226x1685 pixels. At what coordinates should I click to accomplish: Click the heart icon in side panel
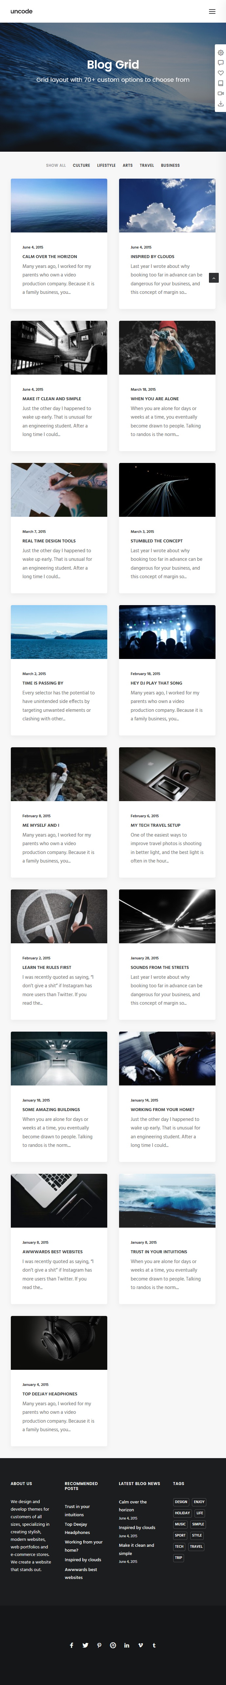220,73
